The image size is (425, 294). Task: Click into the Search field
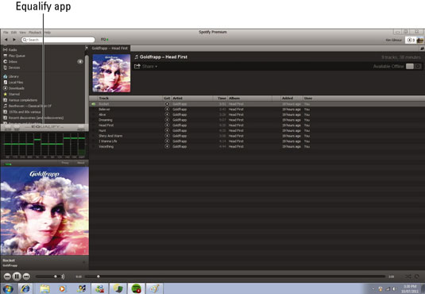click(x=58, y=40)
